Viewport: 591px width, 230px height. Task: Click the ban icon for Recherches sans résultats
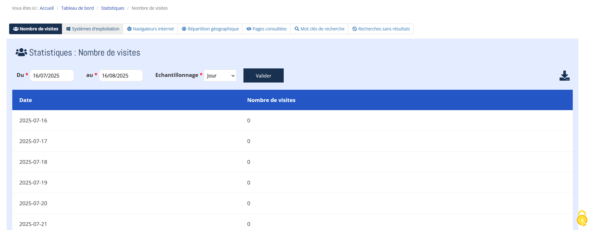[354, 29]
